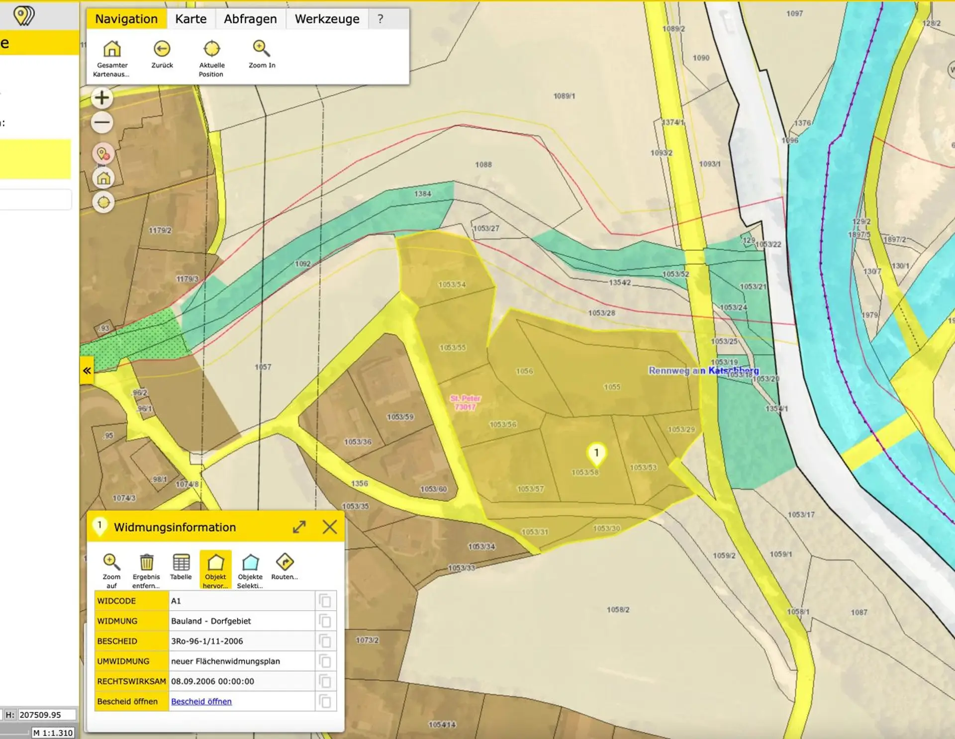Click the Gesamter Kartenausschnitt home icon
The width and height of the screenshot is (955, 739).
pyautogui.click(x=112, y=49)
